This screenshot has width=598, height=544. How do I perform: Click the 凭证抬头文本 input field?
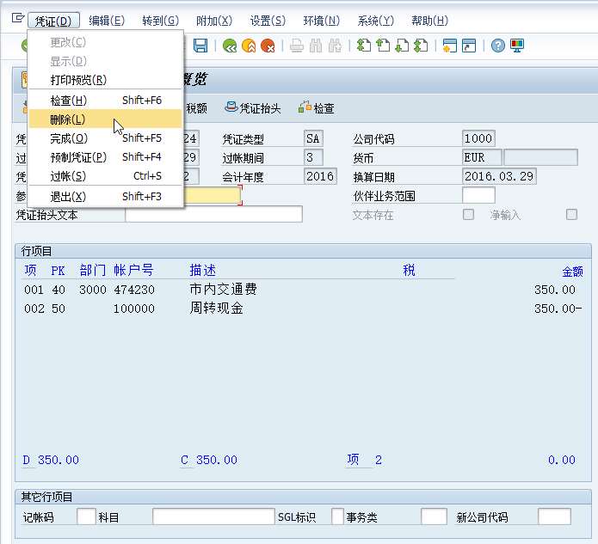click(x=213, y=214)
